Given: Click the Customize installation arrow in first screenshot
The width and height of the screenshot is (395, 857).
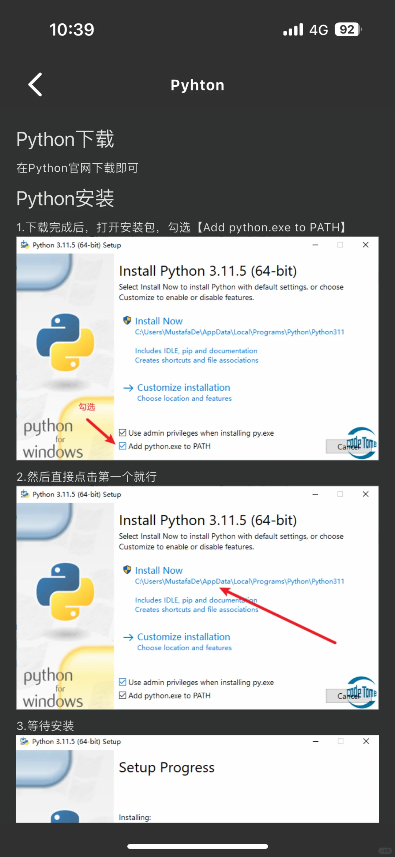Looking at the screenshot, I should coord(128,388).
